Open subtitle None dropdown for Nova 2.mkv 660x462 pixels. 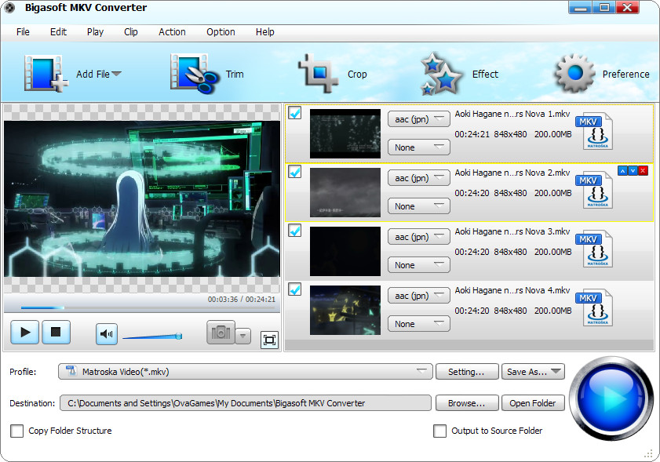[419, 206]
